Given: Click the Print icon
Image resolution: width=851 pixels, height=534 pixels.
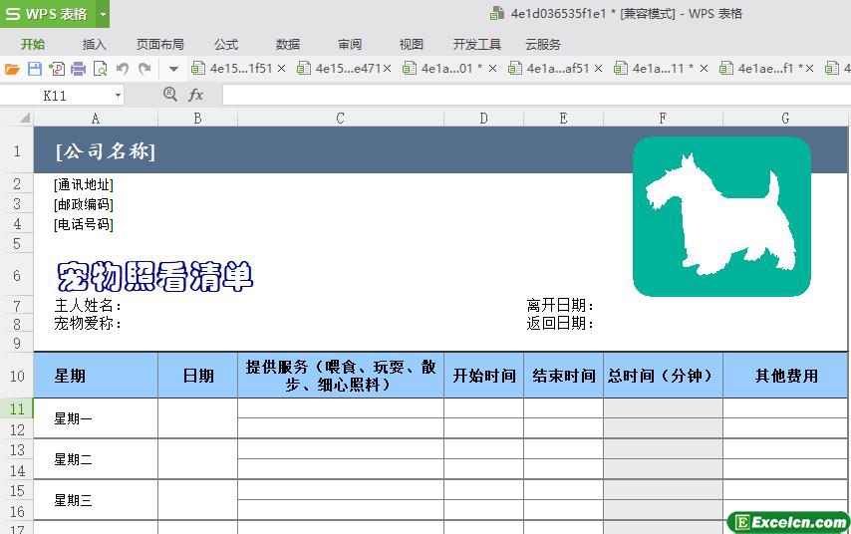Looking at the screenshot, I should (78, 69).
